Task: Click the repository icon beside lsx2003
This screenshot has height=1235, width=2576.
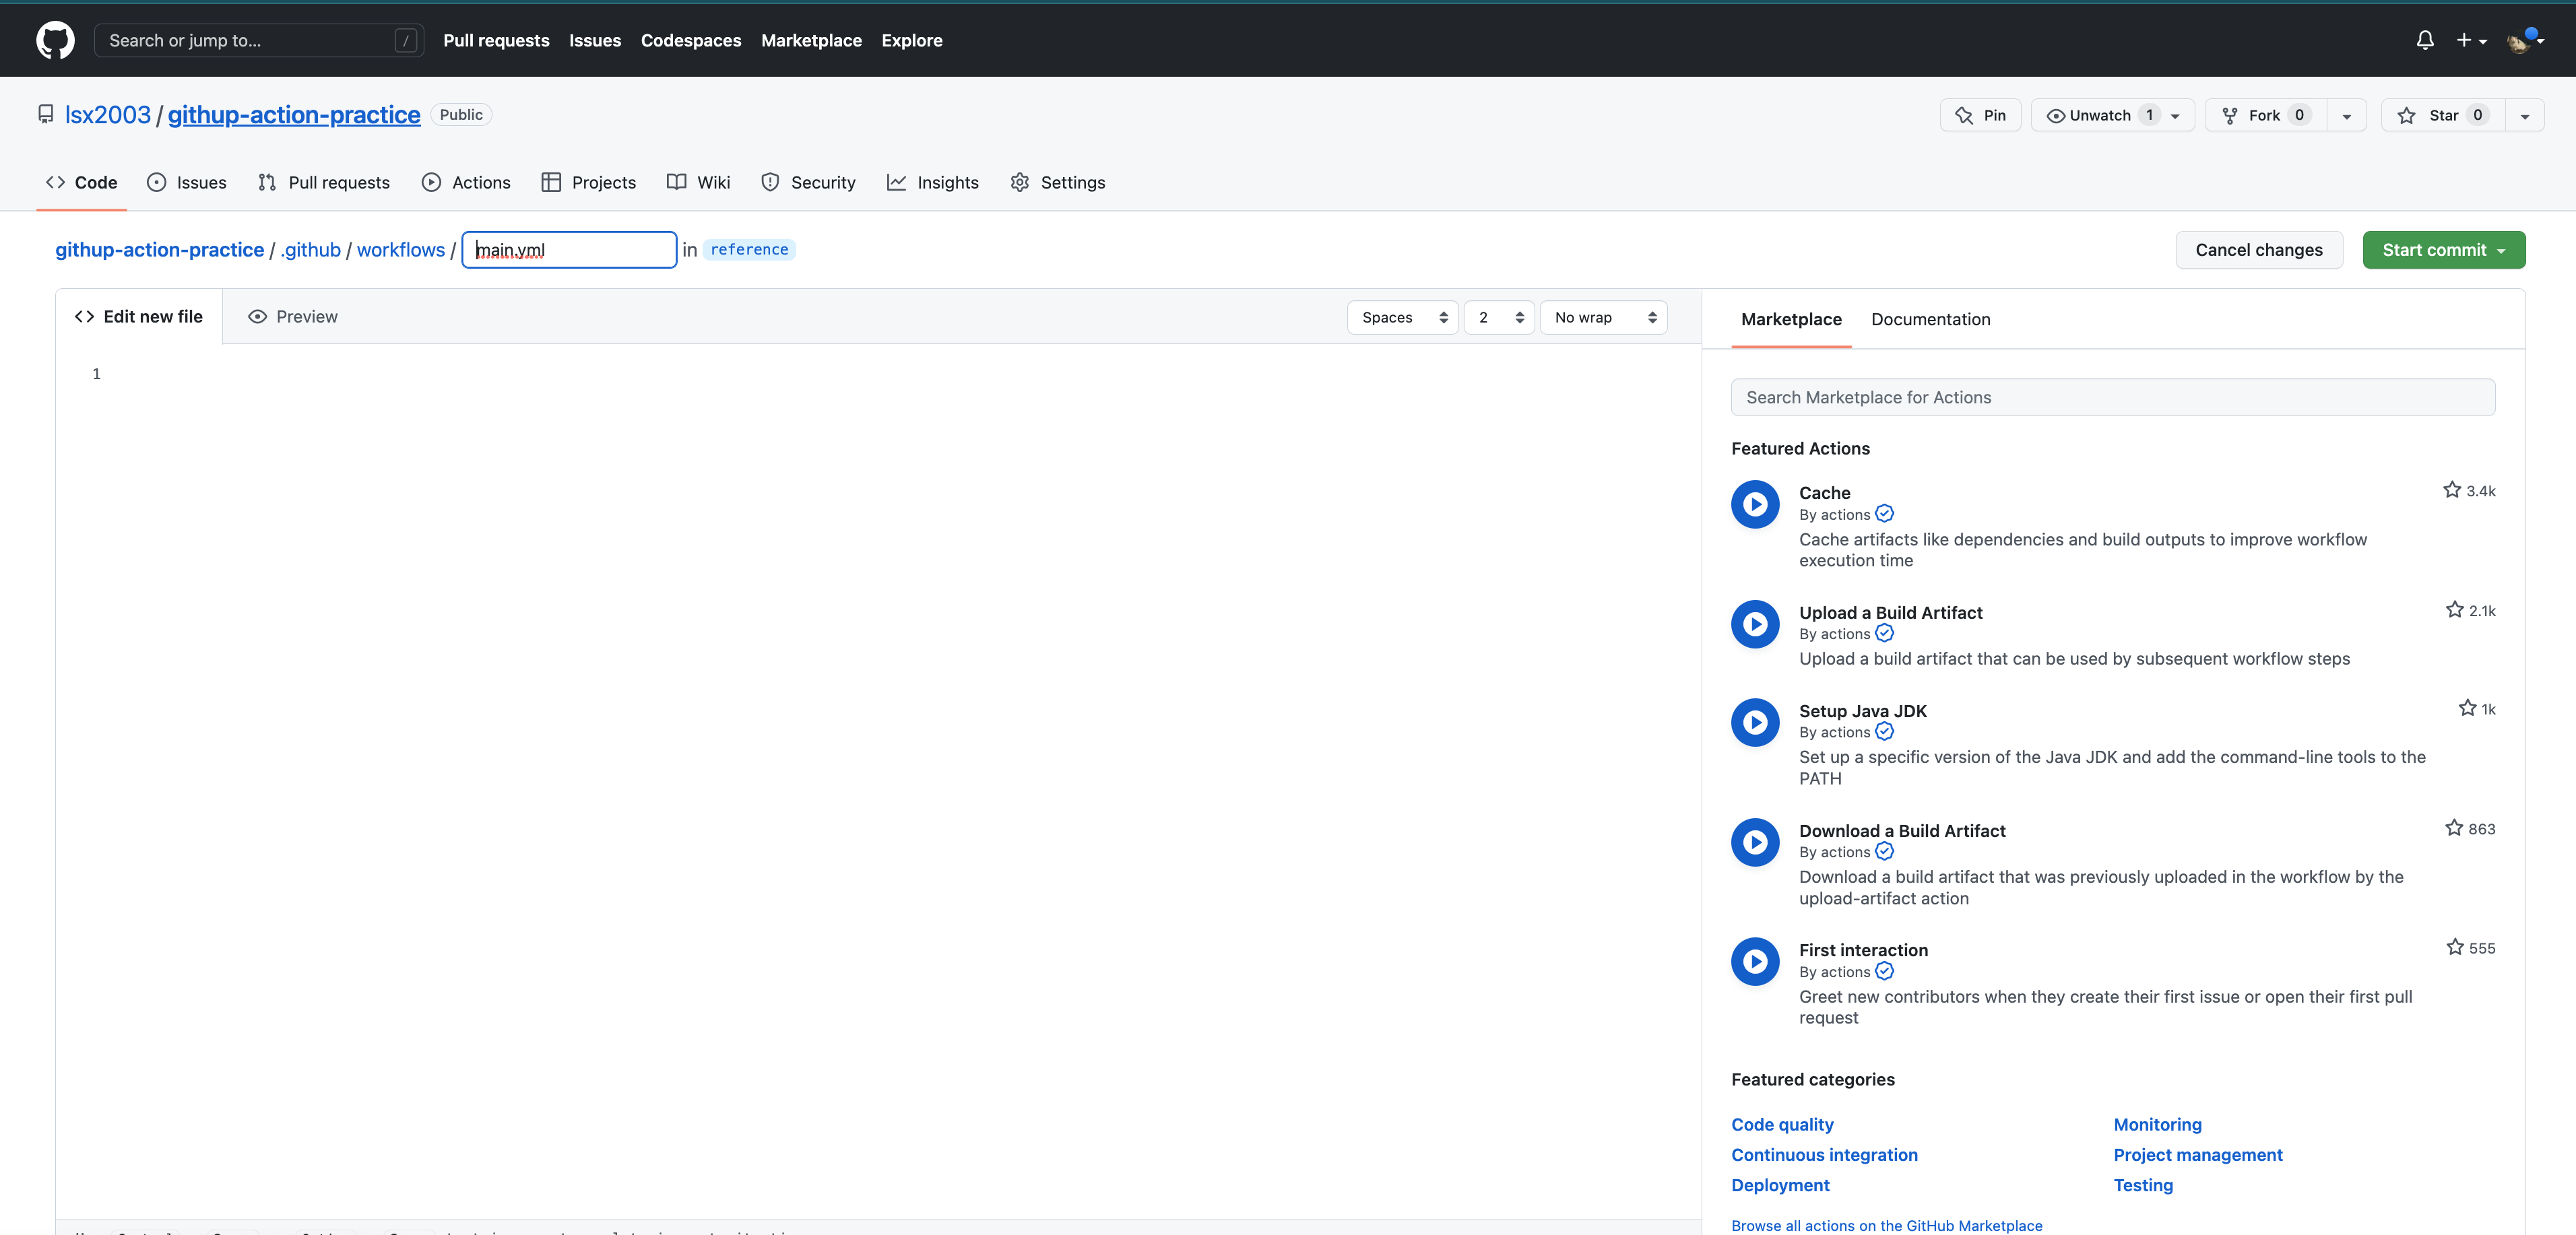Action: pos(46,114)
